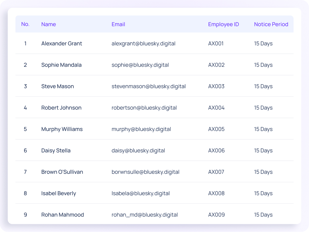
Task: Click "15 Days" in Murphy Williams' row
Action: [263, 129]
